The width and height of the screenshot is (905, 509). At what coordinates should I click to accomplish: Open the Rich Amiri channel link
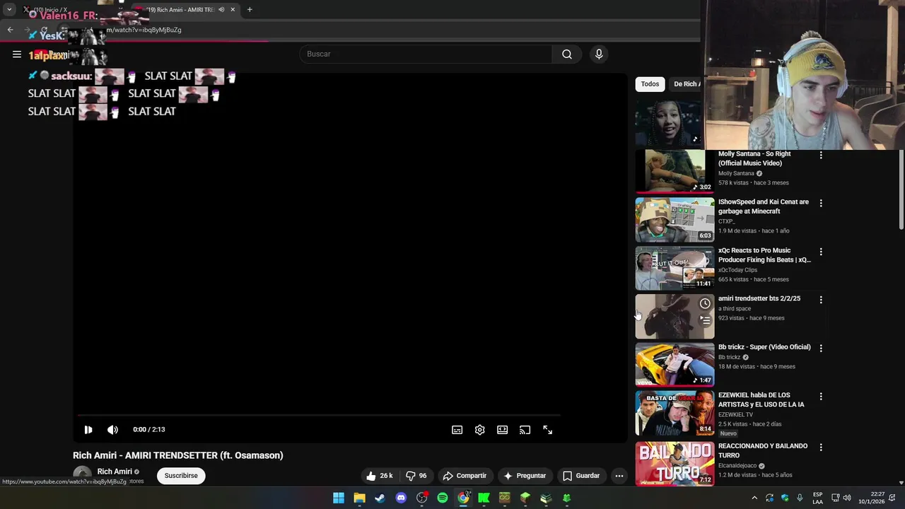[x=115, y=472]
